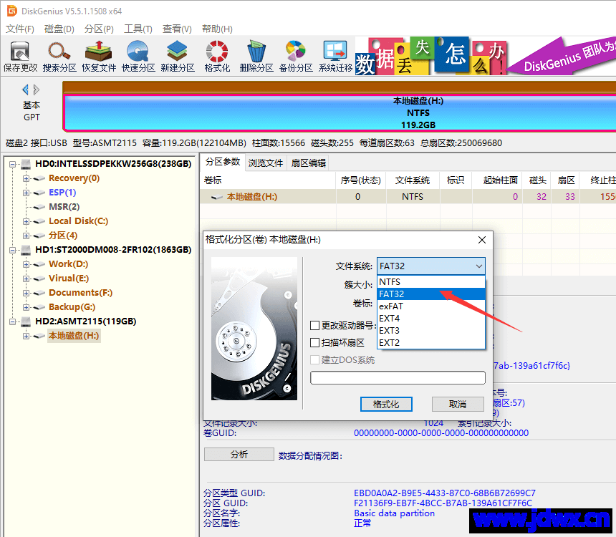This screenshot has width=616, height=537.
Task: Select the blue 本地磁盘(H:) NTFS partition bar
Action: (340, 112)
